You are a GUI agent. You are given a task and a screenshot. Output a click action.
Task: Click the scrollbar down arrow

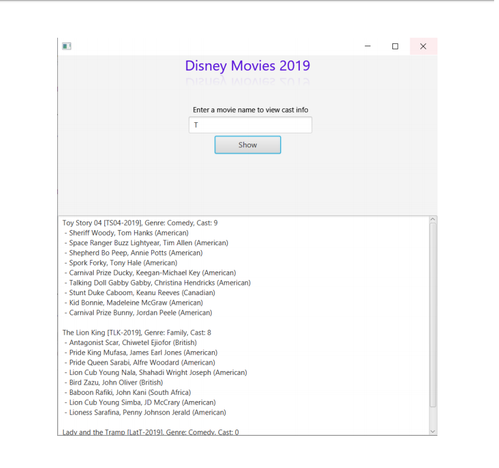pos(433,430)
